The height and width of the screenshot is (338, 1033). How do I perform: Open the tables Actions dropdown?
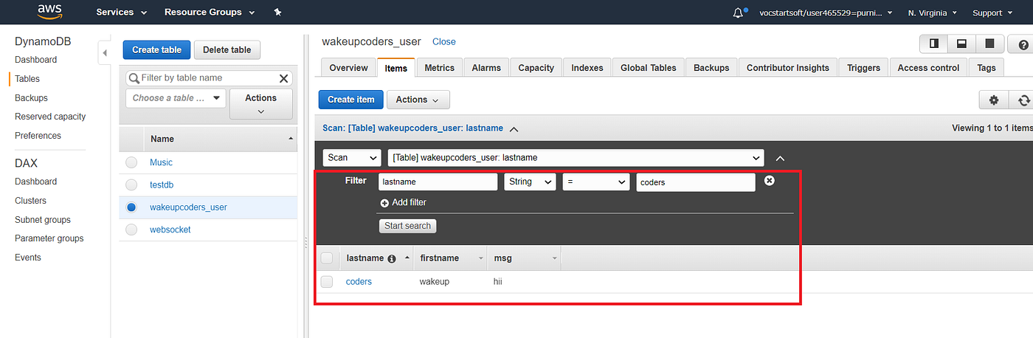pyautogui.click(x=261, y=104)
